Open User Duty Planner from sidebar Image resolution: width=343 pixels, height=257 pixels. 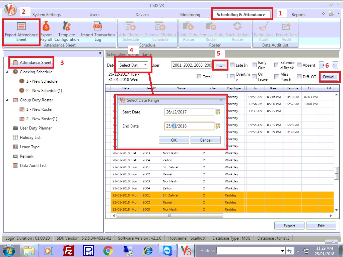[x=36, y=128]
